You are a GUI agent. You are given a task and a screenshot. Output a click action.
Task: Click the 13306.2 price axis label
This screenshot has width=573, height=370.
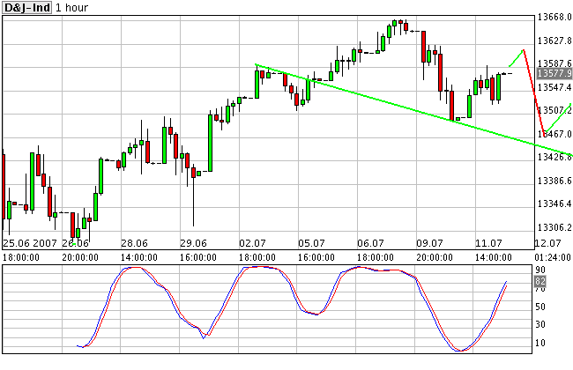[x=554, y=227]
